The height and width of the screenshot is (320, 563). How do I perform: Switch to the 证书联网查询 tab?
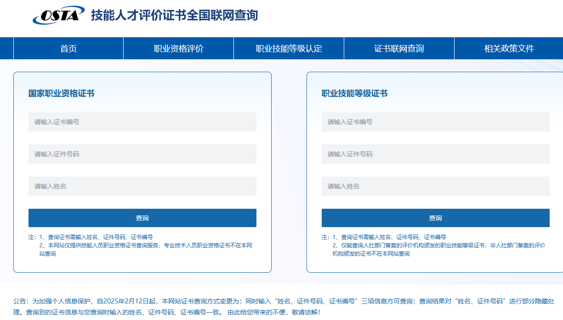click(399, 48)
